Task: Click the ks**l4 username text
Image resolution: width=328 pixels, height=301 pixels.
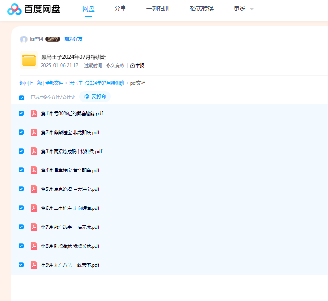Action: pos(37,39)
